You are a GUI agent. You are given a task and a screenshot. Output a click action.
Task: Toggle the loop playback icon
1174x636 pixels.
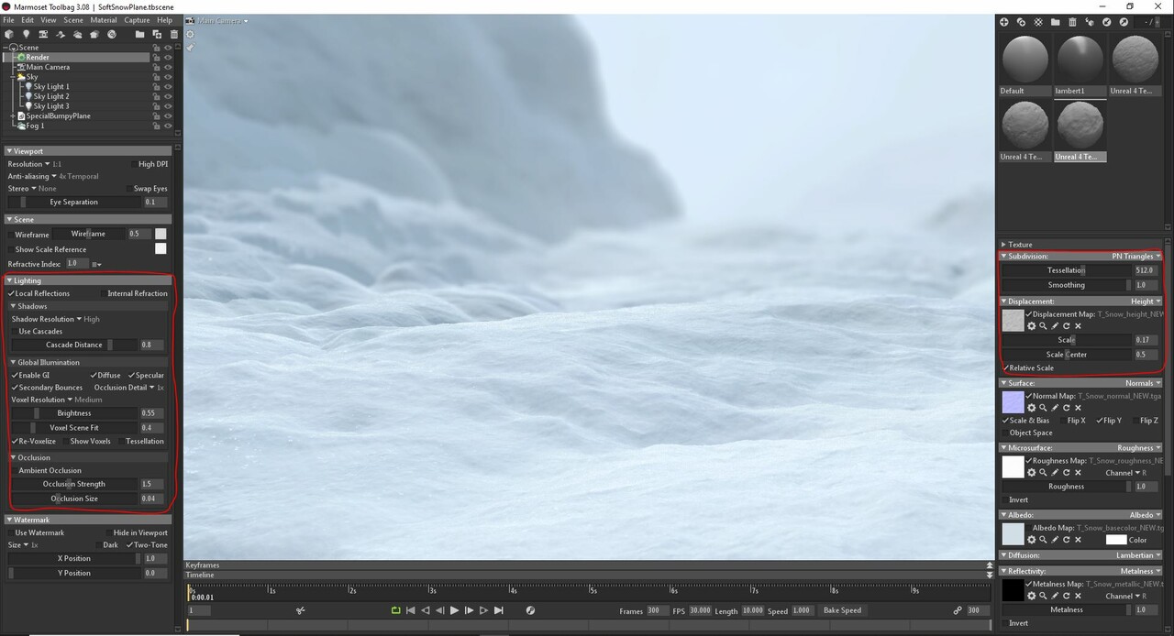[x=395, y=610]
